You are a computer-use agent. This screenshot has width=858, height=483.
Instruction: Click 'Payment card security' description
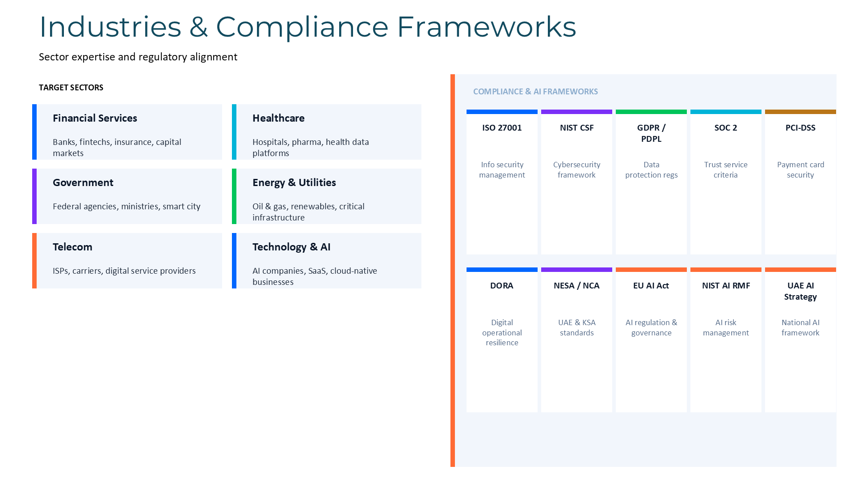[800, 170]
